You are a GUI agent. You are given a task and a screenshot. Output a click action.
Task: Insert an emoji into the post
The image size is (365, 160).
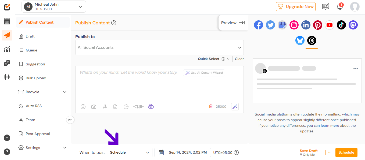(x=83, y=107)
